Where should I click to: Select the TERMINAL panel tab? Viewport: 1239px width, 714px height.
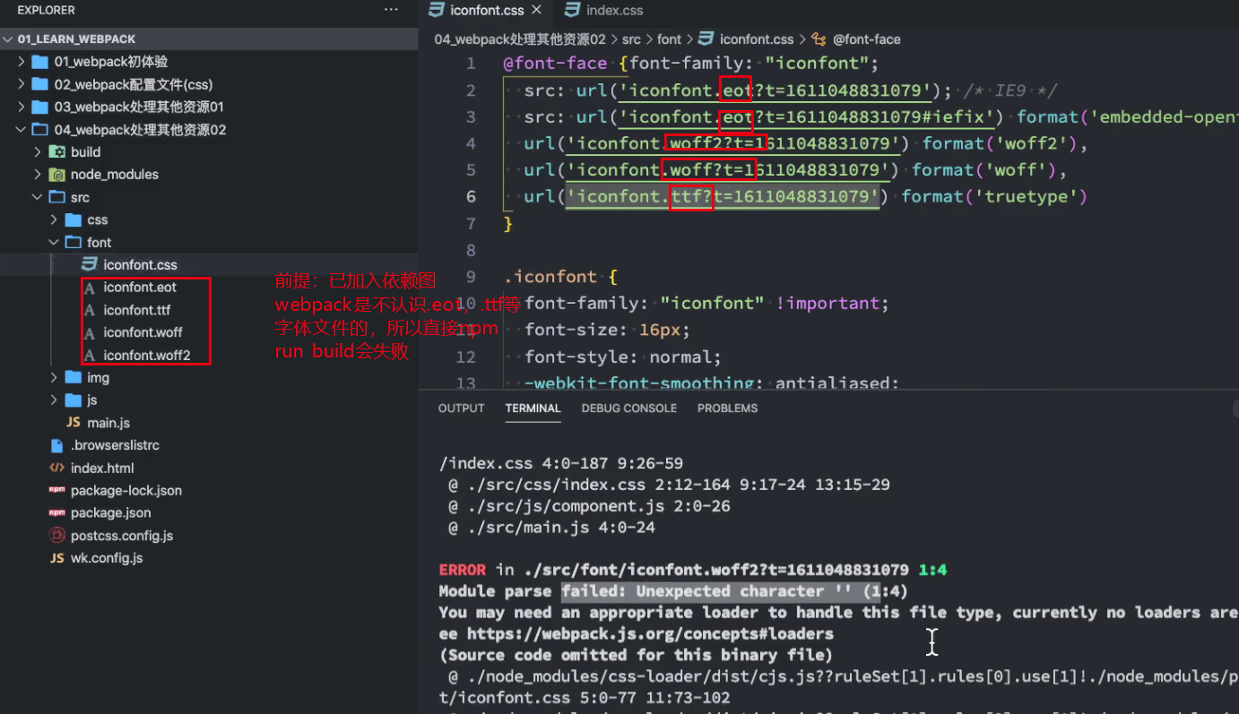[x=533, y=409]
